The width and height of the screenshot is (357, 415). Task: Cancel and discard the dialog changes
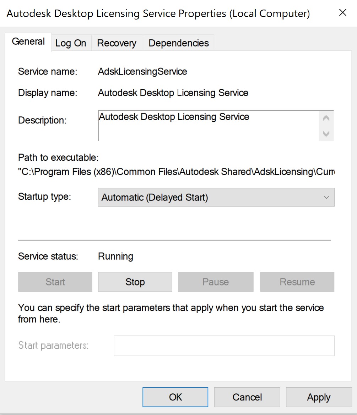(247, 397)
